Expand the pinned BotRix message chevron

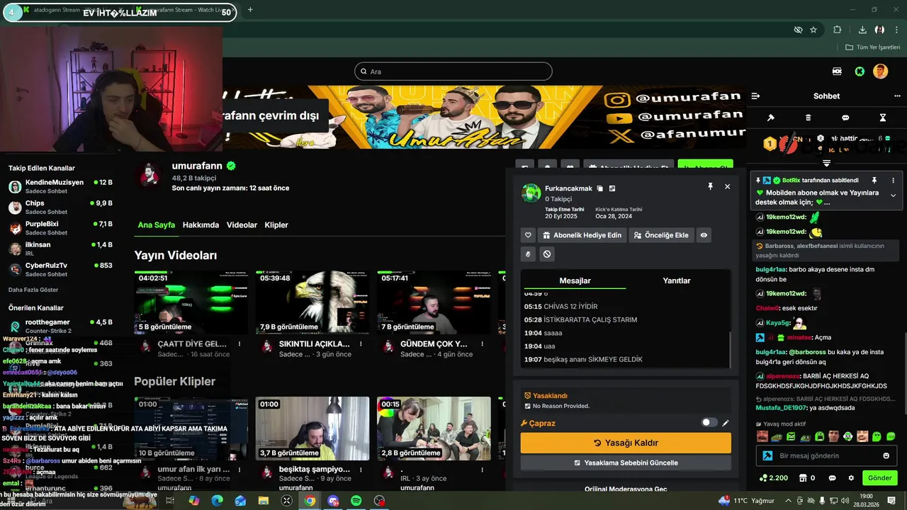[893, 195]
